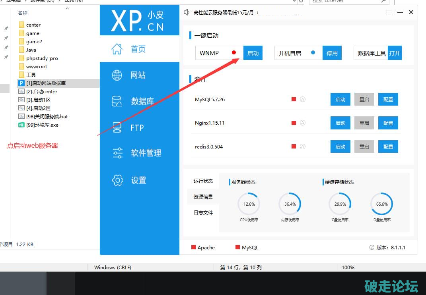This screenshot has width=426, height=295.
Task: Open the hamburger menu icon
Action: (389, 12)
